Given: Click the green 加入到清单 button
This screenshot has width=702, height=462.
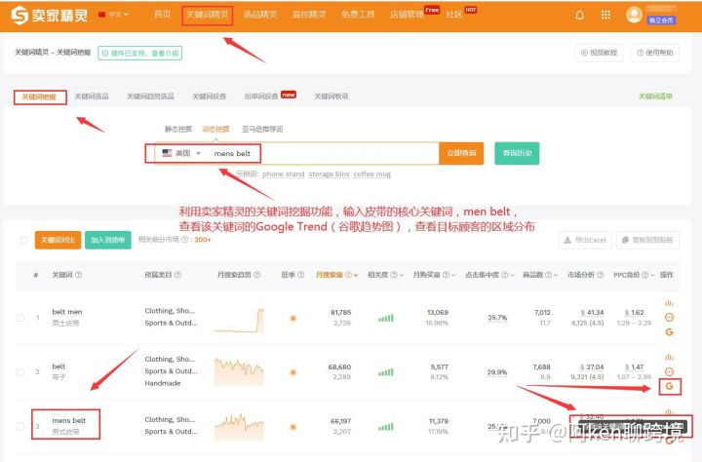Looking at the screenshot, I should coord(108,241).
